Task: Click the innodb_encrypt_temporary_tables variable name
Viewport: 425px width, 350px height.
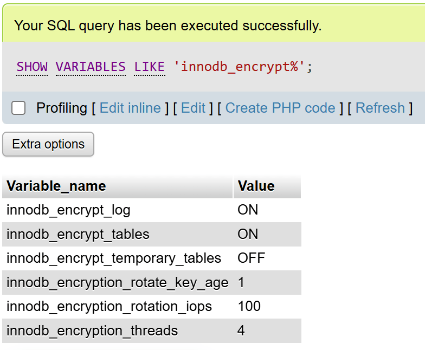Action: [114, 258]
